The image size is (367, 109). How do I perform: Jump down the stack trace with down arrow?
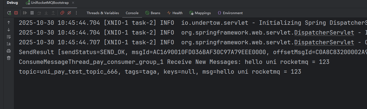point(9,30)
